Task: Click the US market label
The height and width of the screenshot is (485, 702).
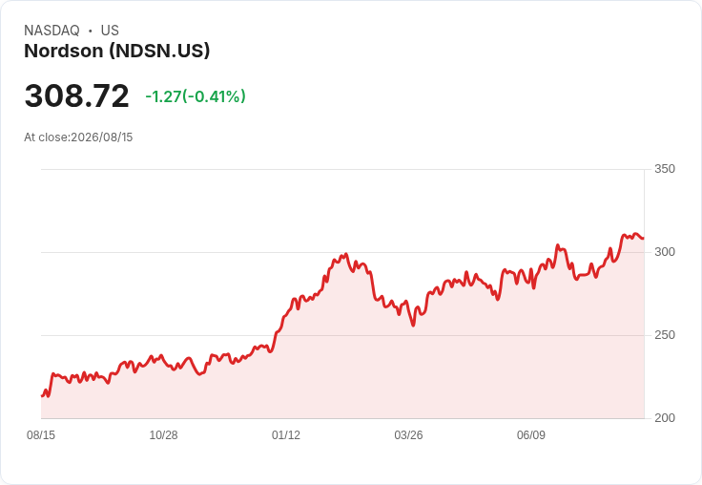Action: 110,31
